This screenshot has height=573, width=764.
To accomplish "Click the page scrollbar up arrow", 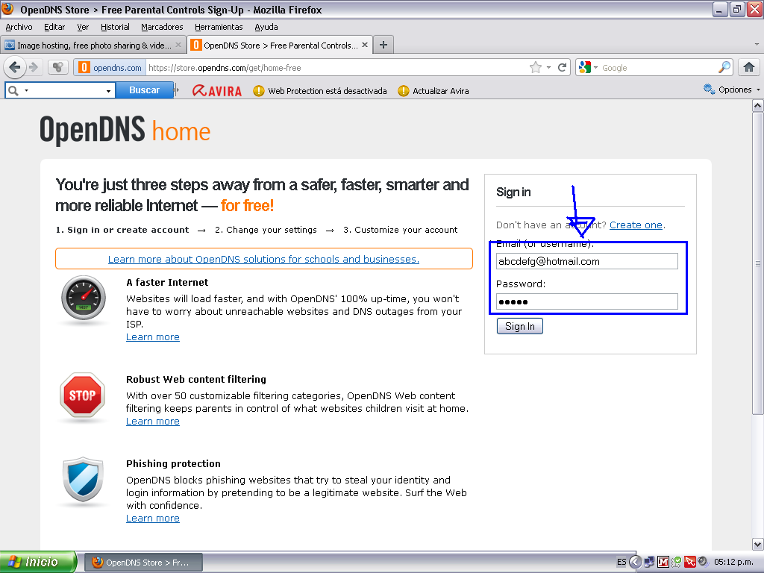I will point(758,105).
